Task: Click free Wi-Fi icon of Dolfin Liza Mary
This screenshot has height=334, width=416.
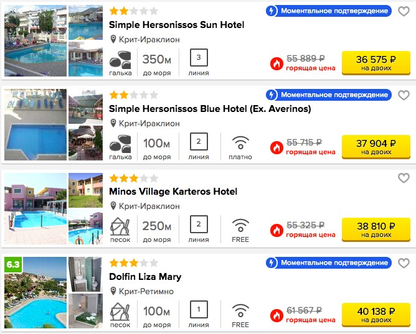Action: point(240,311)
